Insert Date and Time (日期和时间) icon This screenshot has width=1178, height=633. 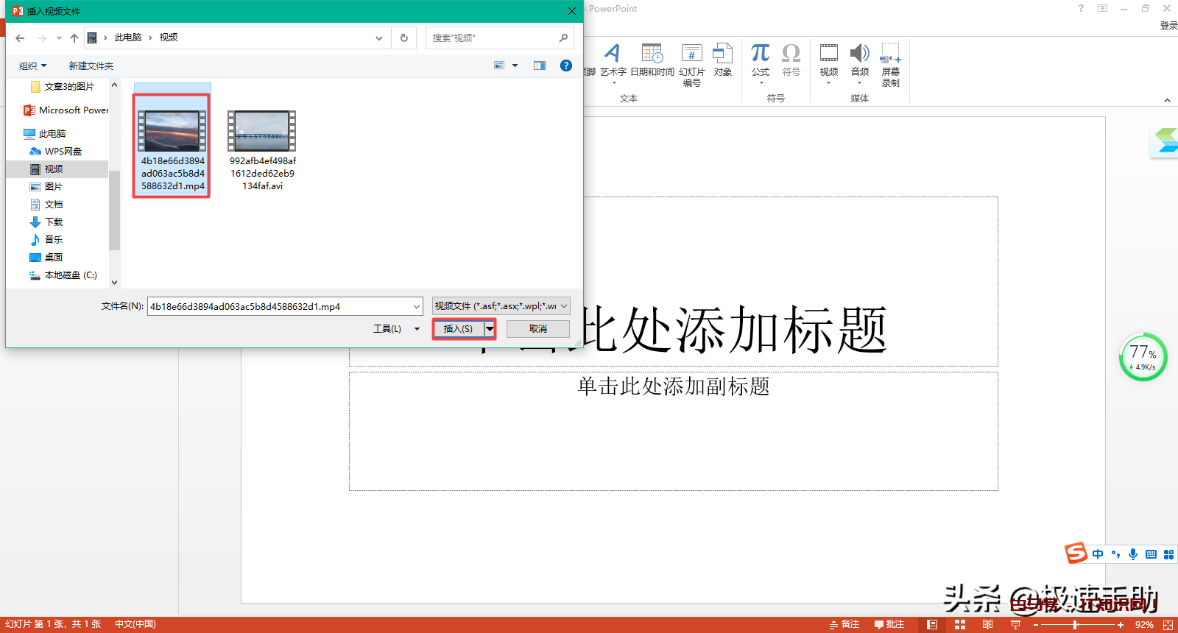click(x=652, y=54)
